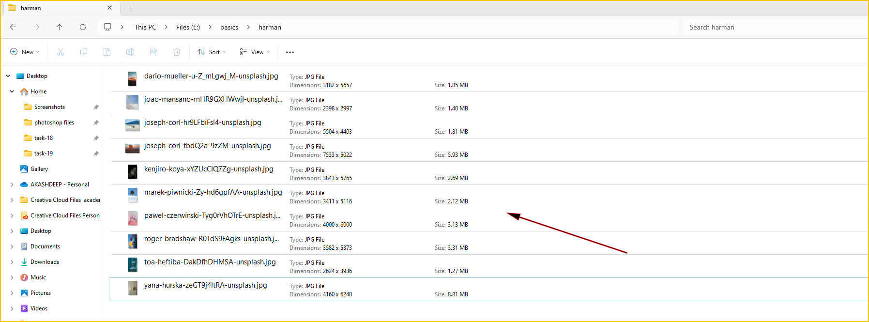Click the Rename icon in toolbar
Image resolution: width=869 pixels, height=322 pixels.
pos(130,52)
